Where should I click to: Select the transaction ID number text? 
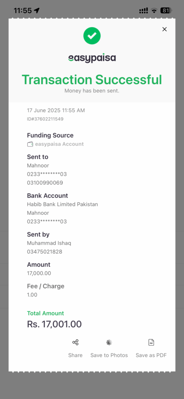(x=45, y=119)
